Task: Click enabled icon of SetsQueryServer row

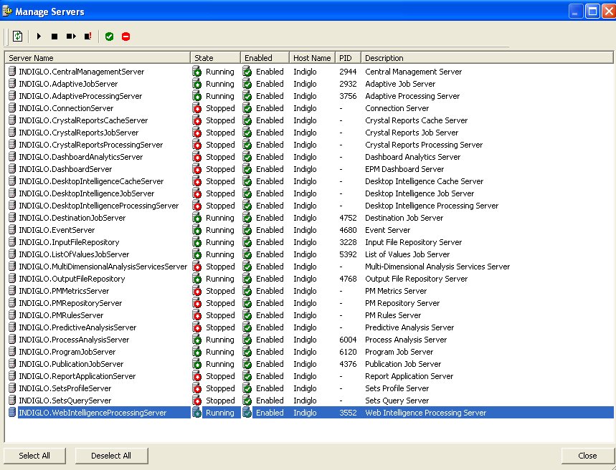Action: [x=247, y=400]
